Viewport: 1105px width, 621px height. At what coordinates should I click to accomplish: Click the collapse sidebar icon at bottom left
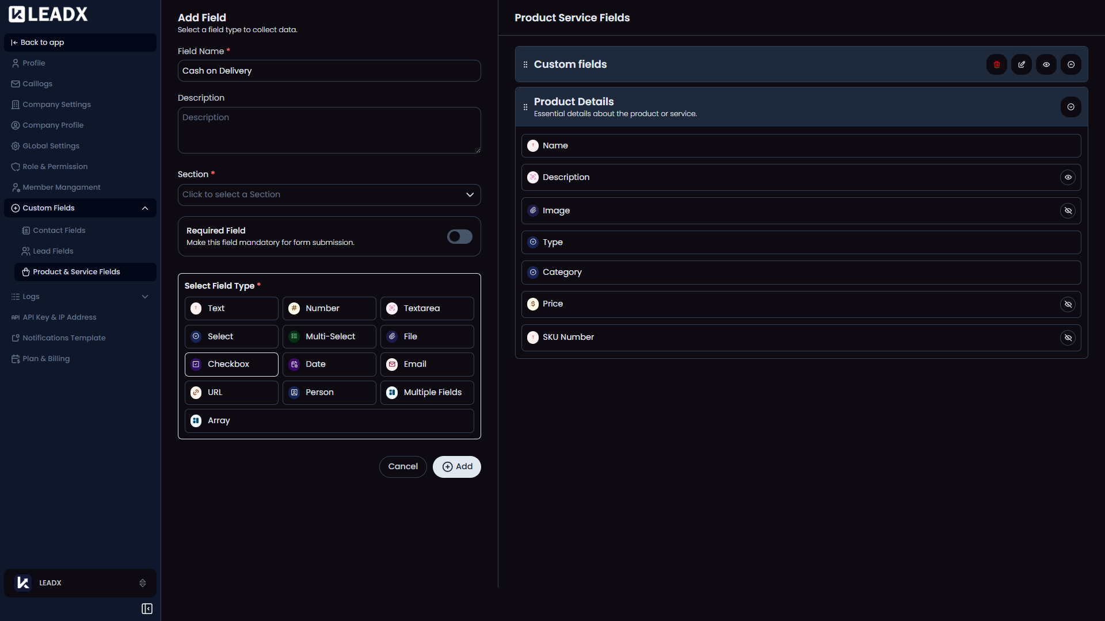(x=147, y=608)
